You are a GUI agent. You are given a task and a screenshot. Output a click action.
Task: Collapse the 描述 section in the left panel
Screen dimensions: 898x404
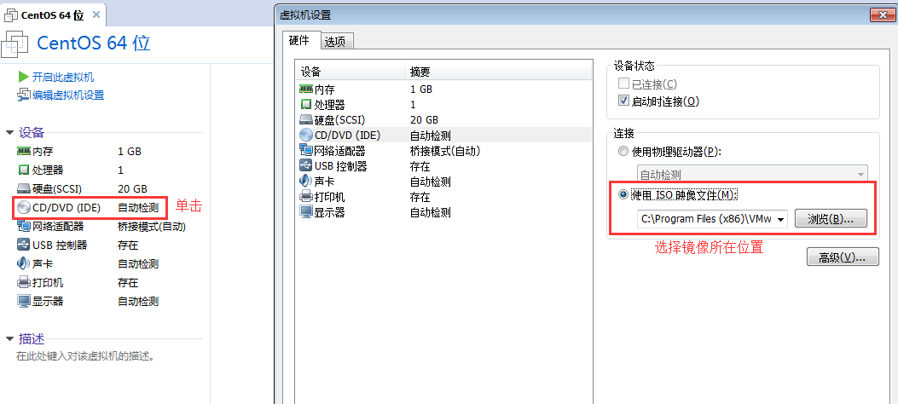9,338
